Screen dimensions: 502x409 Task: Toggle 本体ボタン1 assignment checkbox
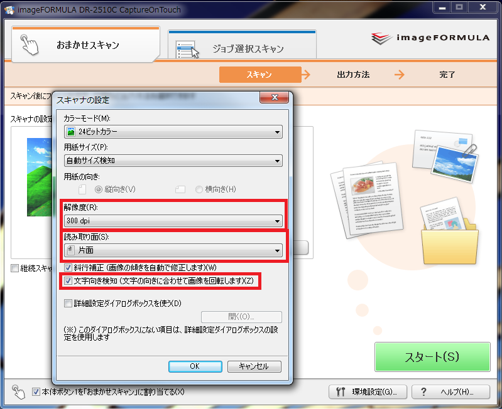click(x=36, y=391)
